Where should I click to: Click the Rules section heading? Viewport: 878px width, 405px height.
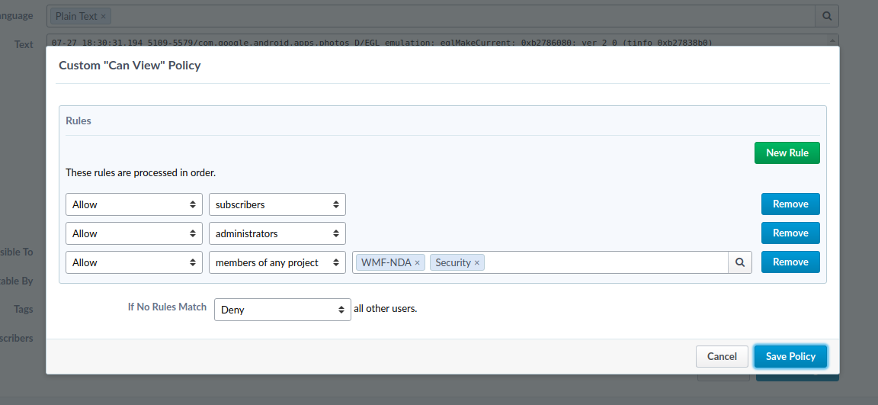[79, 121]
